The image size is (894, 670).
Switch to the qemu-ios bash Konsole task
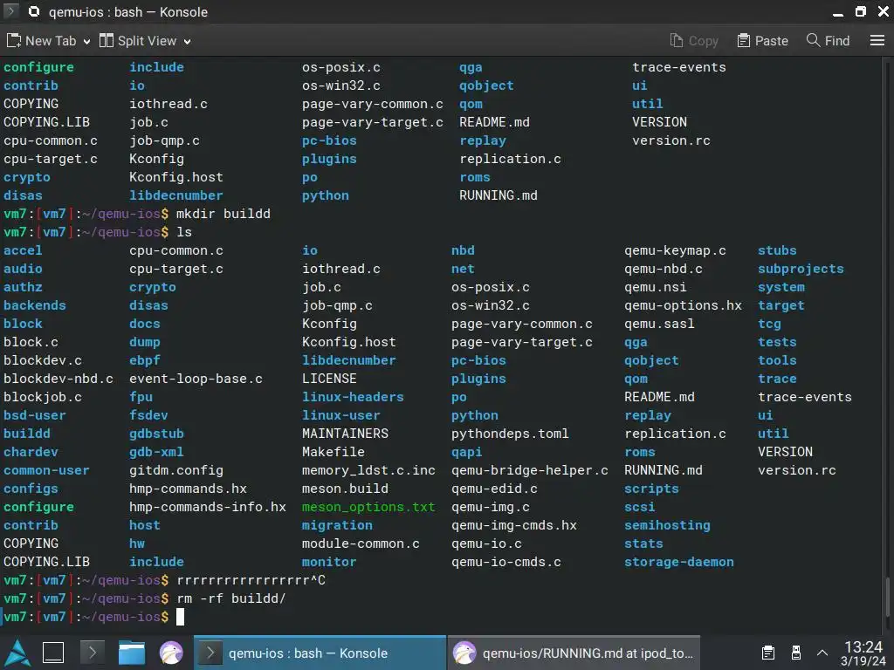point(320,653)
